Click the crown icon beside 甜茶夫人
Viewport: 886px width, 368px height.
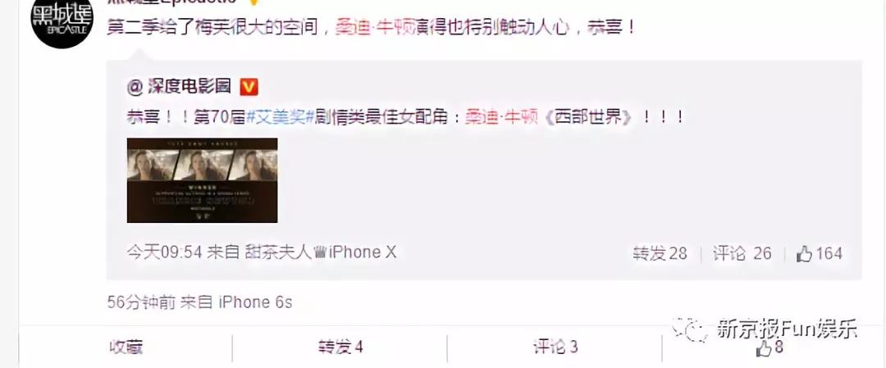tap(320, 253)
